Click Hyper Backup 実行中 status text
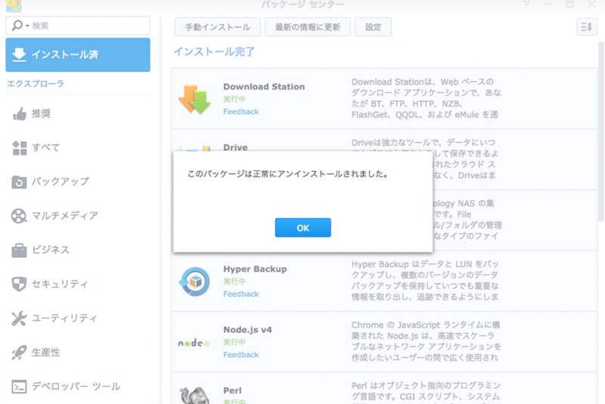605x404 pixels. [x=234, y=281]
